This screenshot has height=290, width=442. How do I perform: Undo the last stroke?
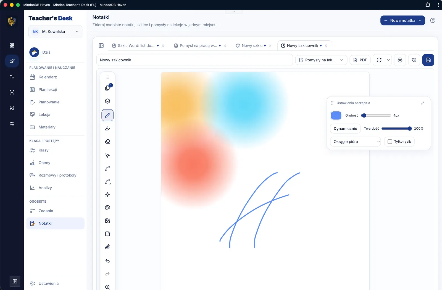[x=107, y=261]
